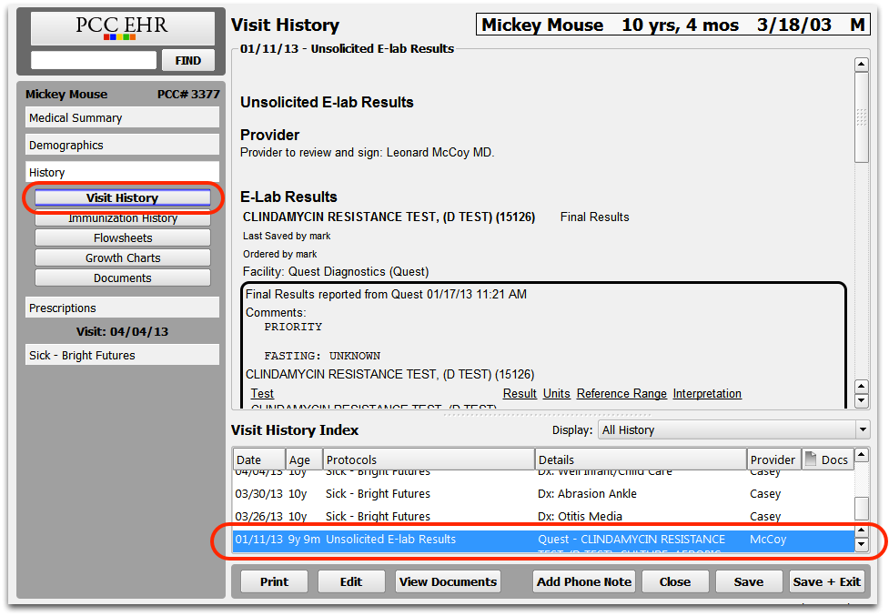Viewport: 889px width, 616px height.
Task: Select the 03/26/13 Otitis Media visit row
Action: pyautogui.click(x=543, y=516)
